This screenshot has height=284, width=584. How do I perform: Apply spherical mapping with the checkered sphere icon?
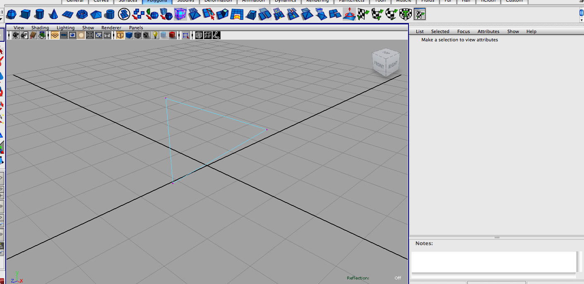391,15
